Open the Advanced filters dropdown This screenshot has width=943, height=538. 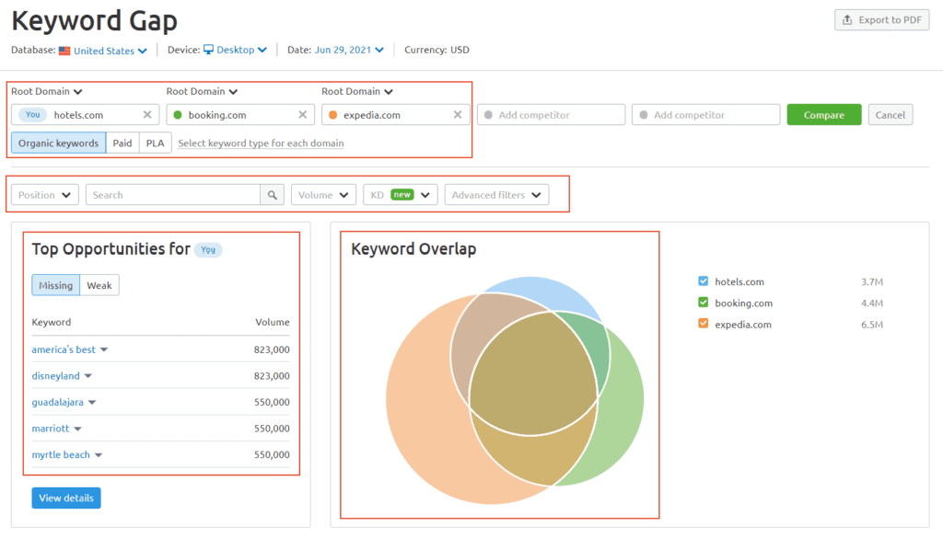click(x=496, y=195)
